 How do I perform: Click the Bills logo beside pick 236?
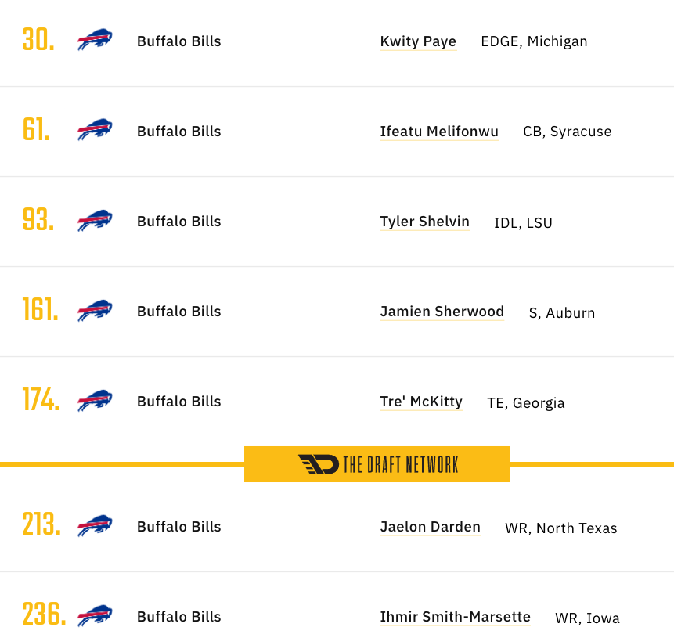click(x=95, y=615)
